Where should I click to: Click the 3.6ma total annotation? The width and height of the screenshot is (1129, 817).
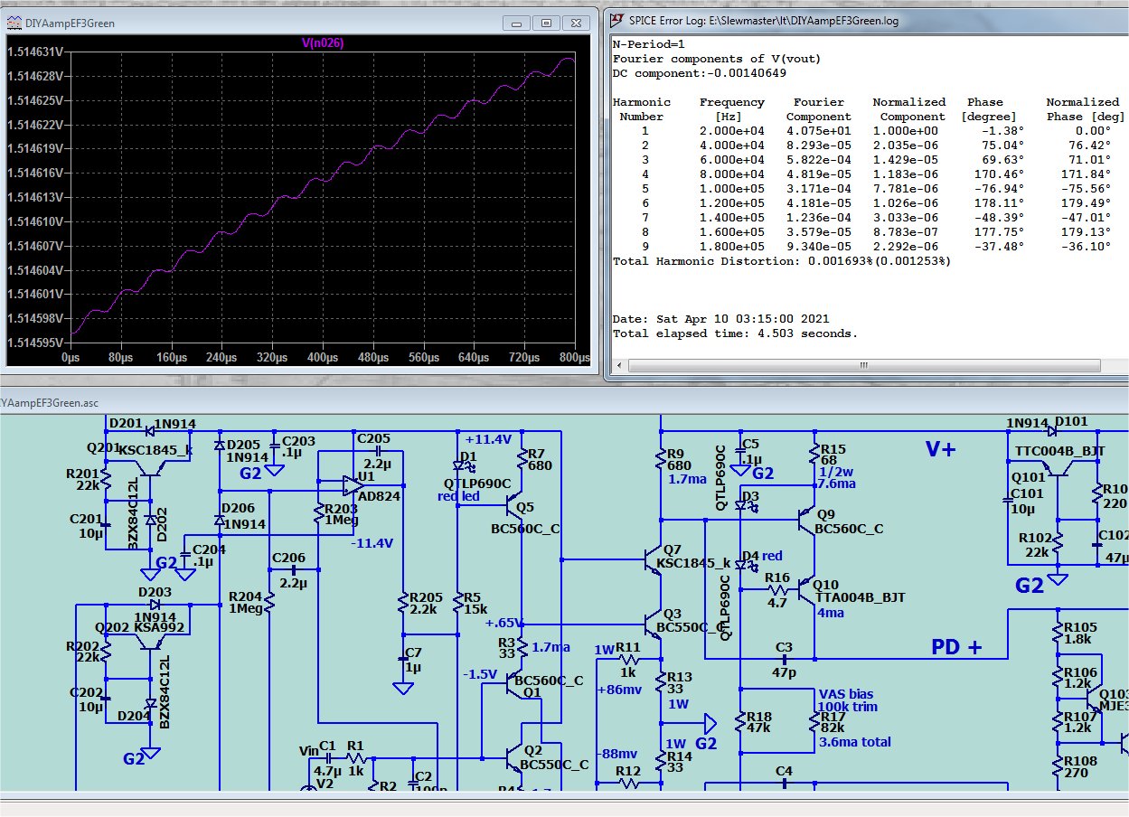click(854, 742)
